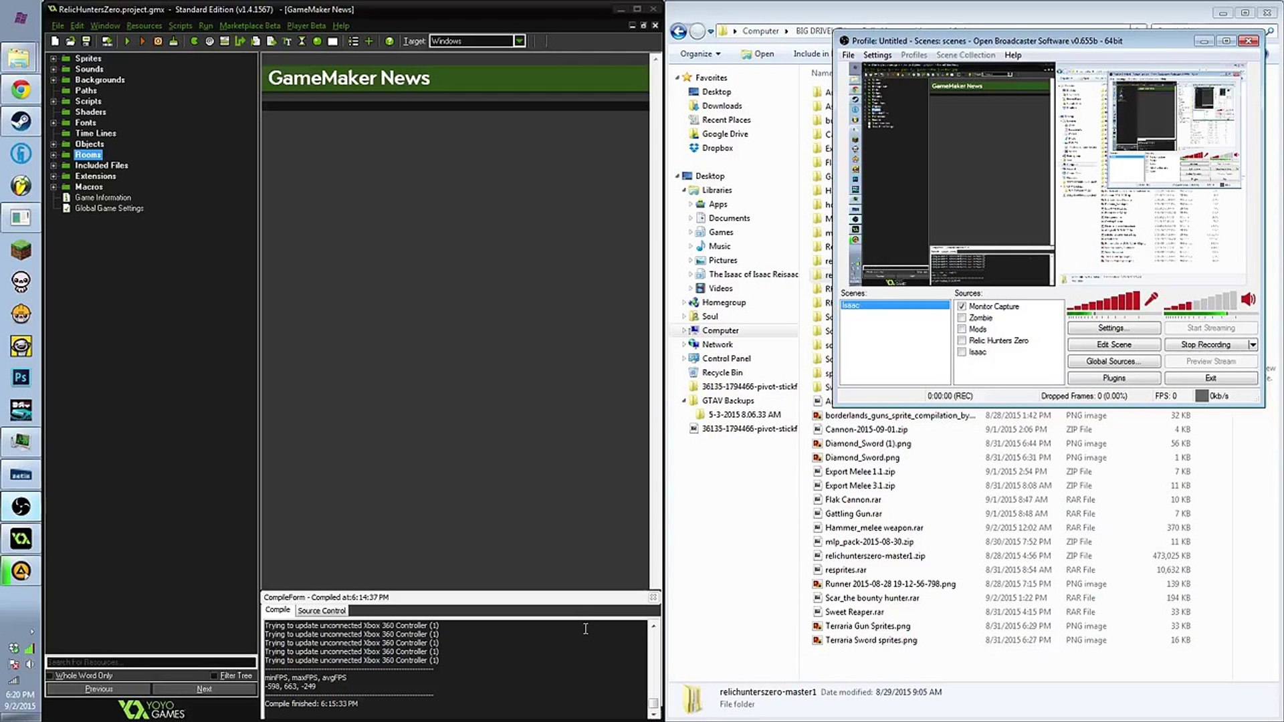Click the green Run game play icon
This screenshot has height=722, width=1284.
[127, 41]
